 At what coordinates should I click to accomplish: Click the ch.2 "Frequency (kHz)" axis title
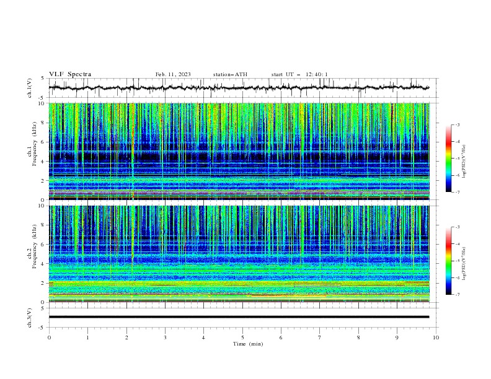coord(35,246)
